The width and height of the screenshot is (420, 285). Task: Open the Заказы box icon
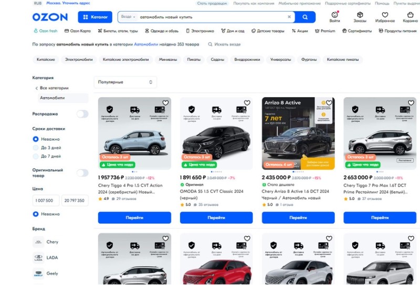pos(360,15)
